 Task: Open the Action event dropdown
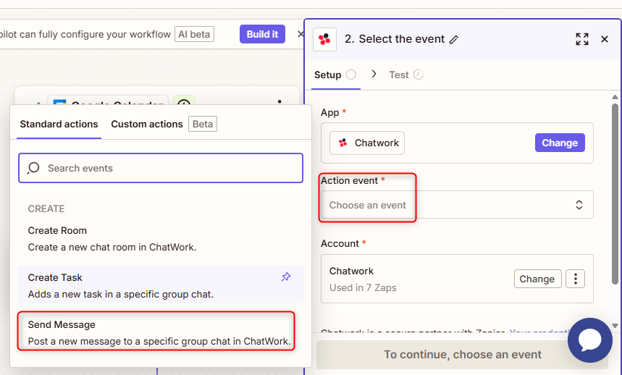click(457, 205)
